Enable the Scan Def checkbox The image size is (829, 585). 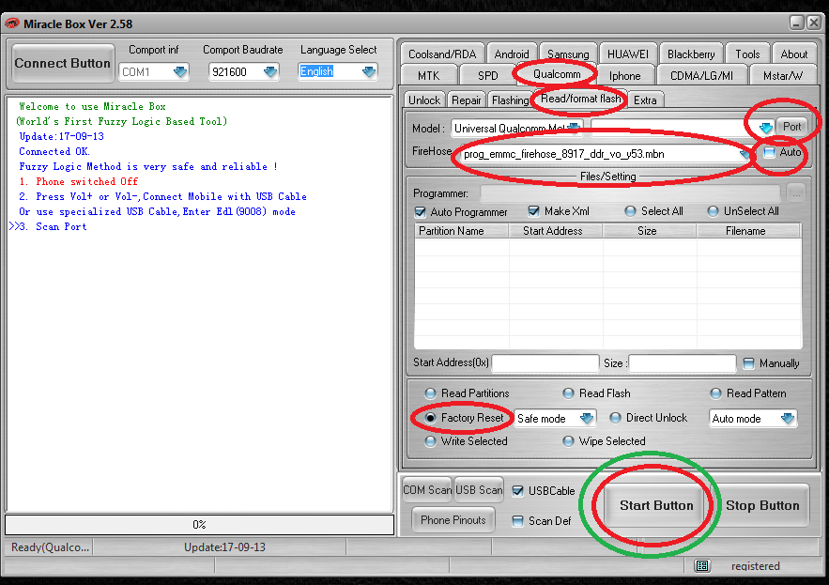tap(518, 521)
